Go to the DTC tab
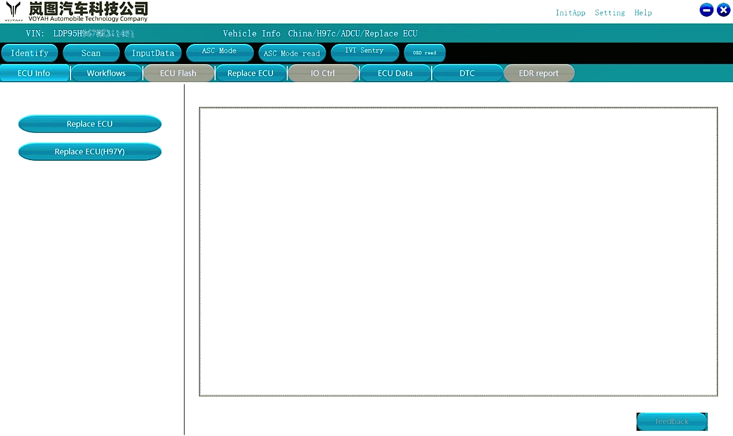This screenshot has width=733, height=436. [467, 73]
